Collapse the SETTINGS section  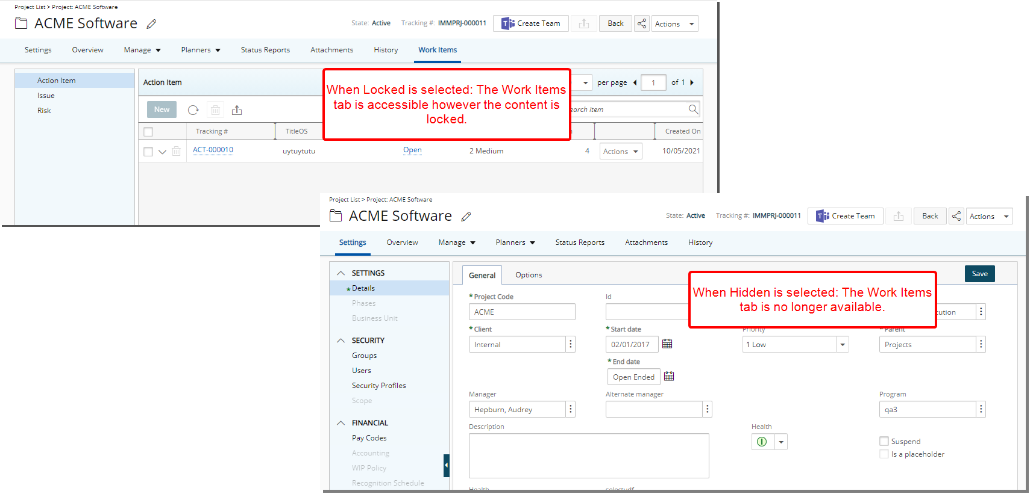[x=341, y=273]
